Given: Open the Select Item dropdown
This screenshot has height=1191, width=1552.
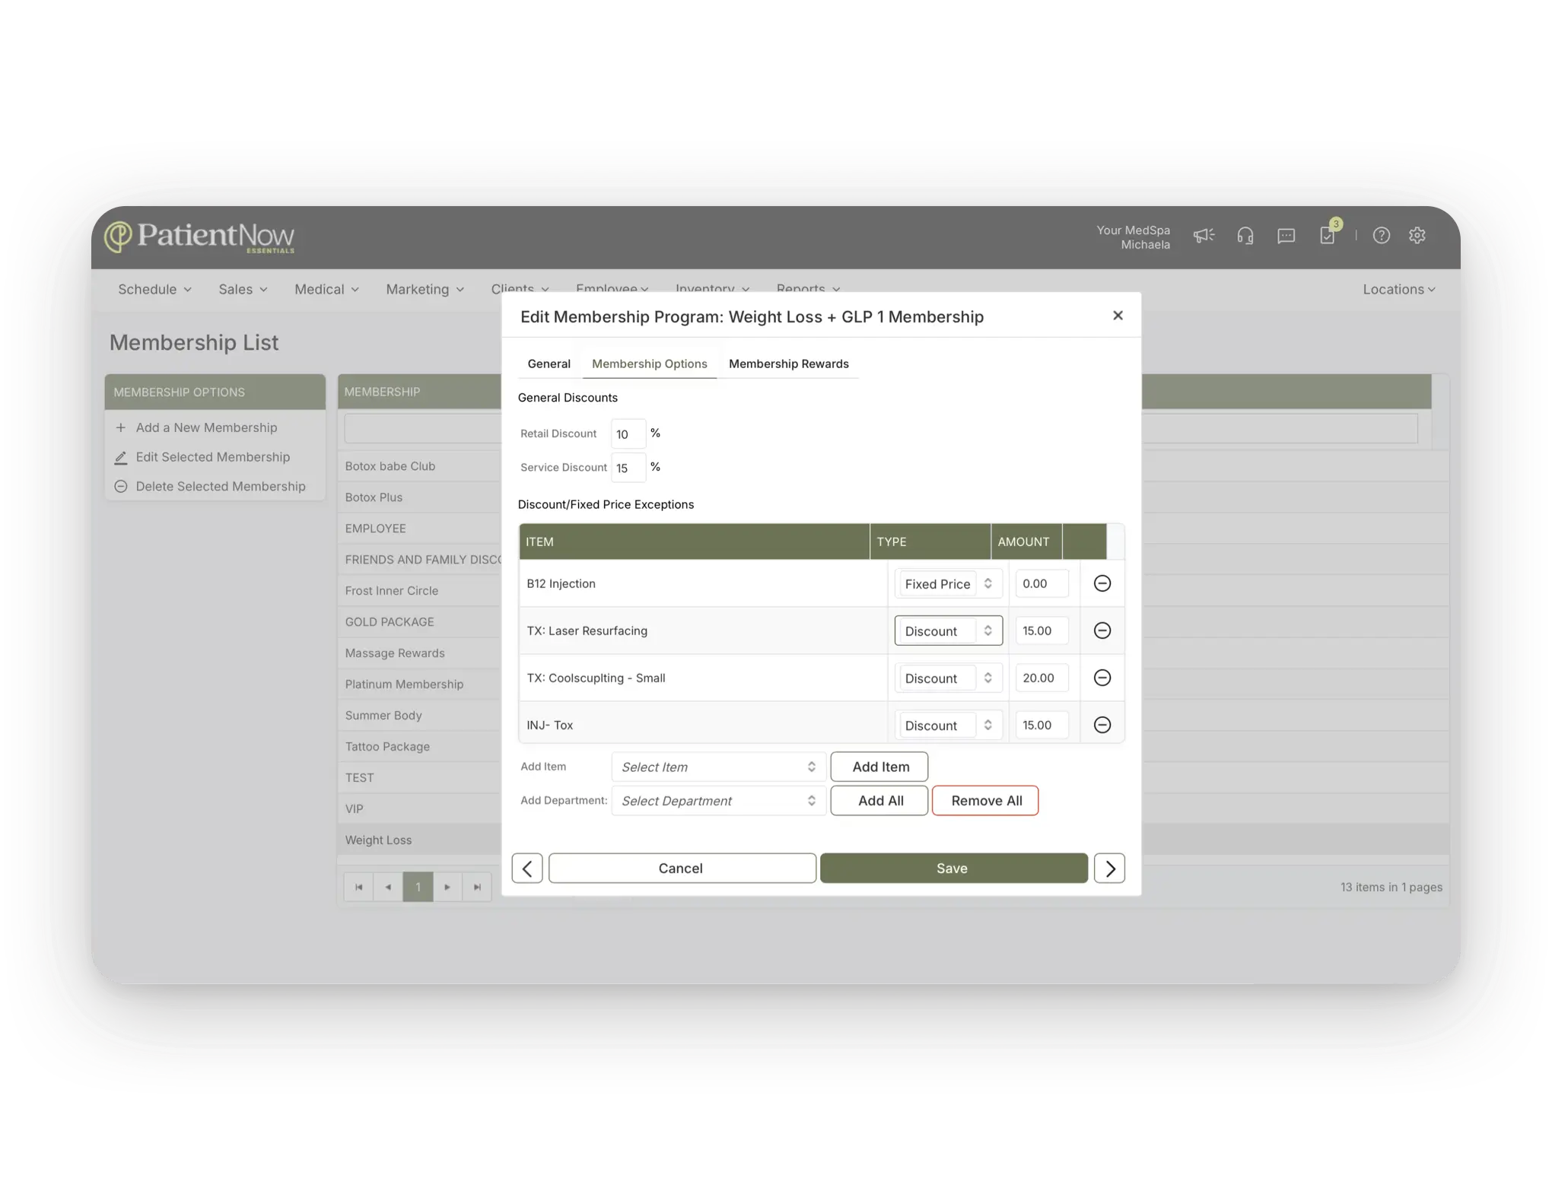Looking at the screenshot, I should pyautogui.click(x=718, y=767).
